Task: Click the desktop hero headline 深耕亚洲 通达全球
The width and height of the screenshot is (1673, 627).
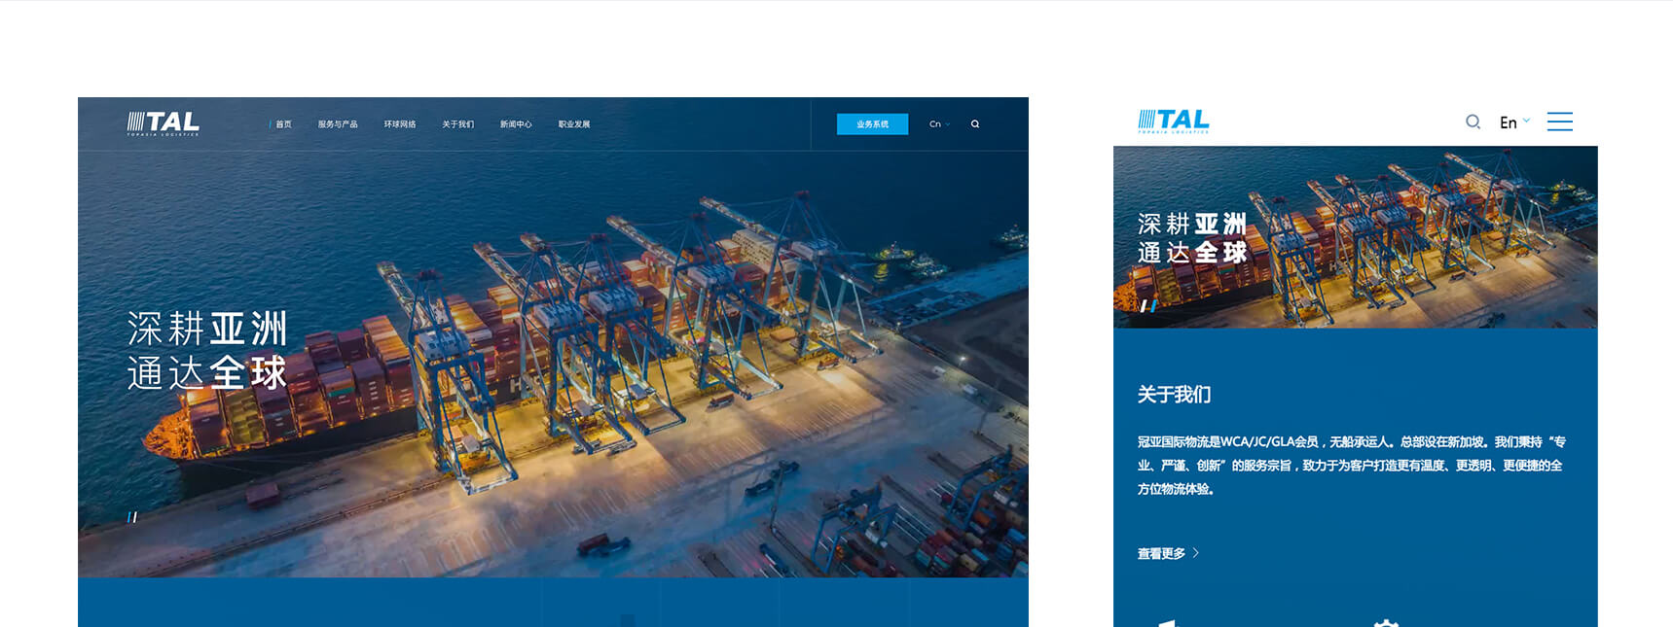Action: [207, 350]
